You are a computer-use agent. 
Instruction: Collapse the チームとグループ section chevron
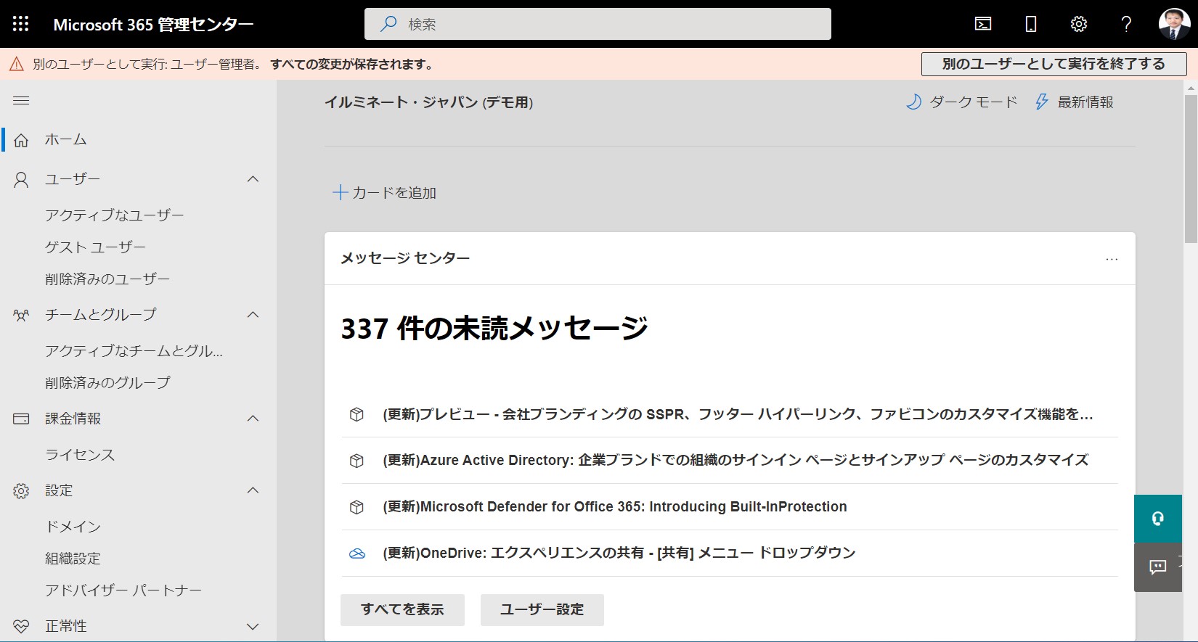point(253,315)
